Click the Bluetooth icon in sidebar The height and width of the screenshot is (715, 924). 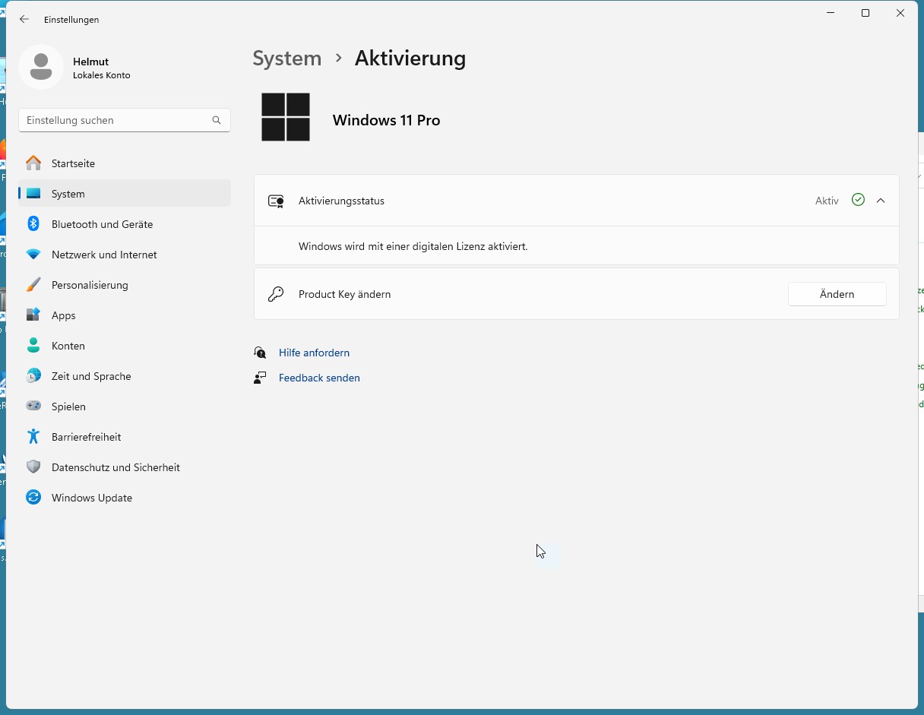coord(33,224)
